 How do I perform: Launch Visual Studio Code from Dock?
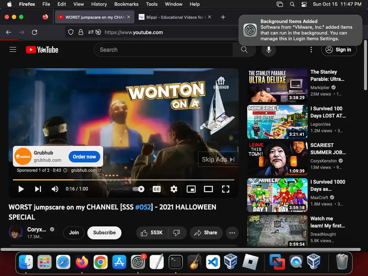point(213,262)
